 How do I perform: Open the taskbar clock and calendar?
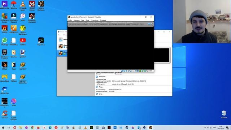tap(221, 127)
